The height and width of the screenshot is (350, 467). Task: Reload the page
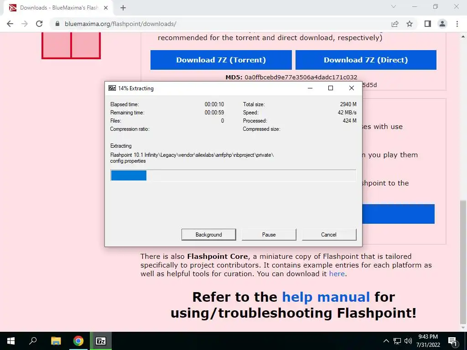(x=39, y=24)
